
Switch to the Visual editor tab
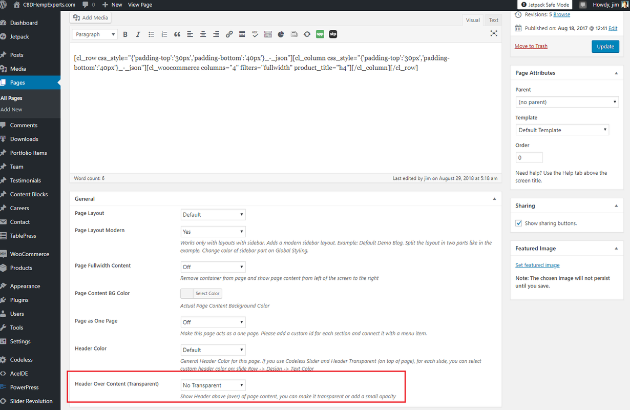(x=473, y=20)
